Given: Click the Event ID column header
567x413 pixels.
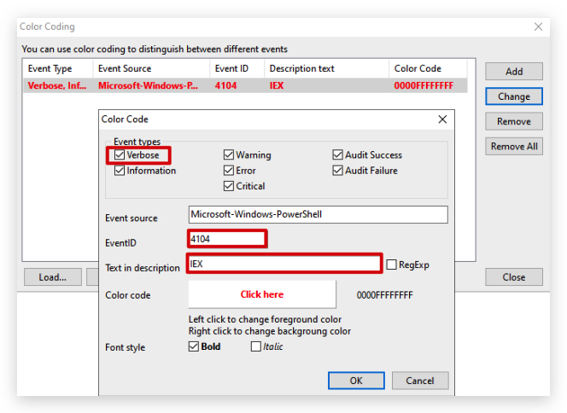Looking at the screenshot, I should tap(237, 68).
